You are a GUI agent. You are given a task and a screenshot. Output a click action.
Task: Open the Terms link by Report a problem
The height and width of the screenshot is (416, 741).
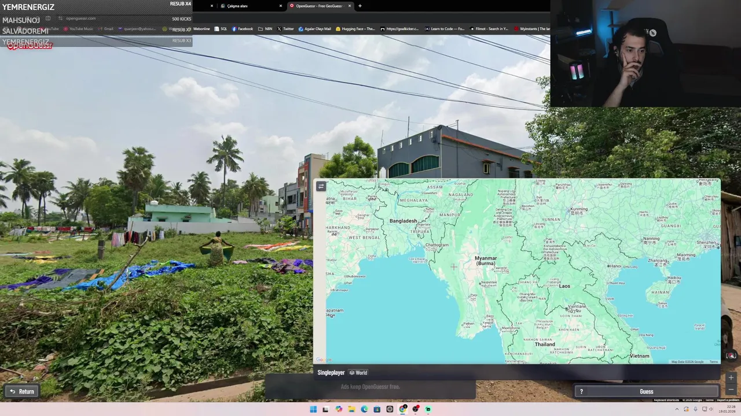coord(710,400)
